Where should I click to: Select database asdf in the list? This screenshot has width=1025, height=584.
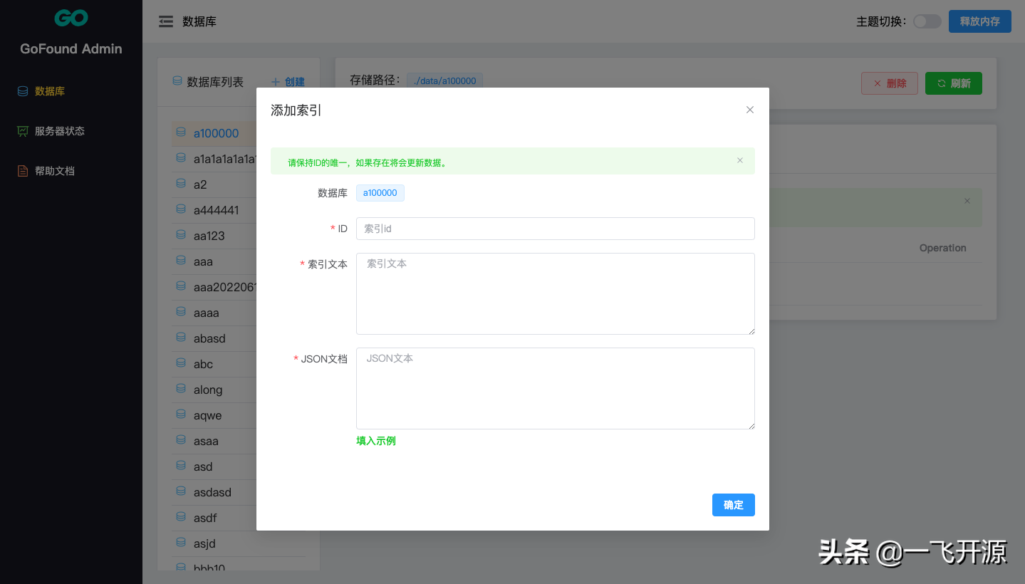coord(214,518)
